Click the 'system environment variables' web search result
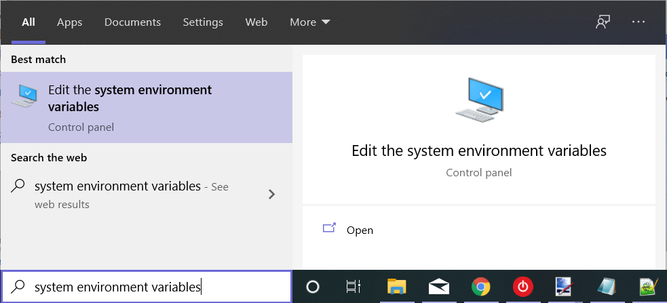Viewport: 667px width, 303px height. point(147,195)
